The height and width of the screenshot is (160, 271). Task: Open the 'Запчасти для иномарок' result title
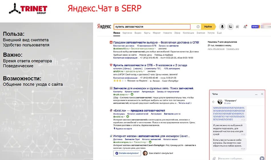click(153, 88)
